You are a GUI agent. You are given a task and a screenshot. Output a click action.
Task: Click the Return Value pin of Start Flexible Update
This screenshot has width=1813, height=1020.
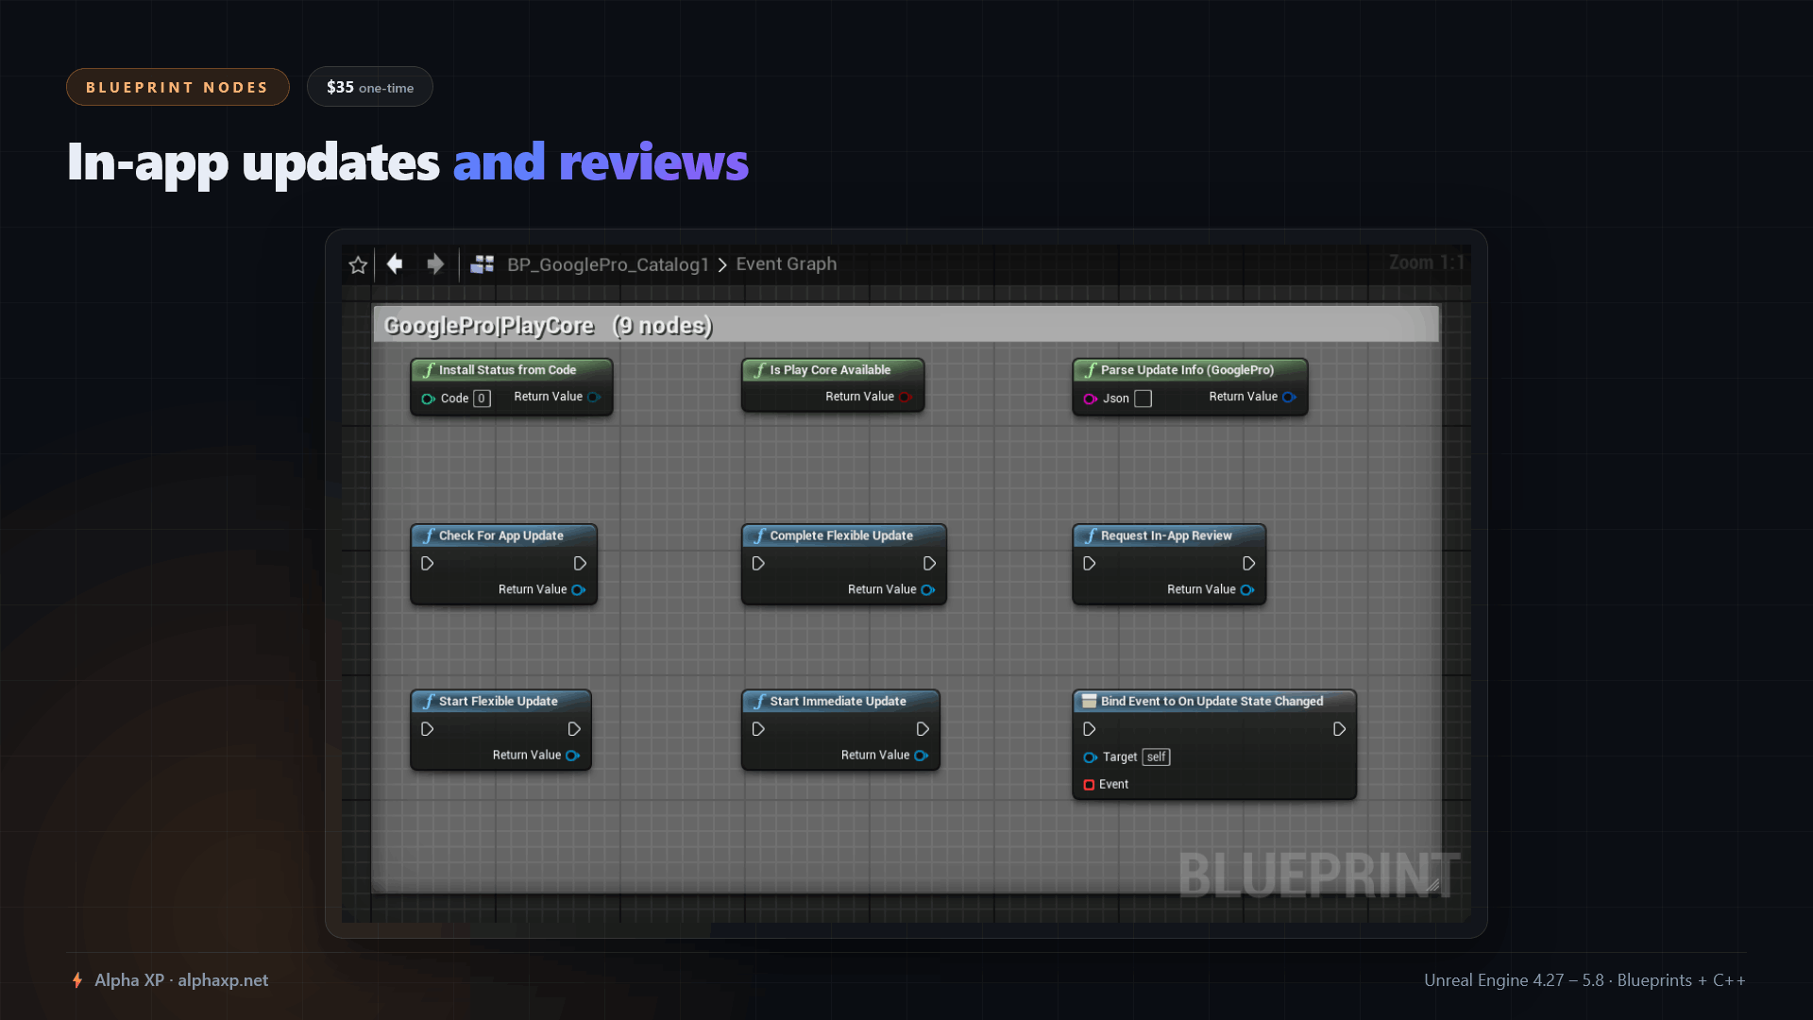[x=572, y=756]
